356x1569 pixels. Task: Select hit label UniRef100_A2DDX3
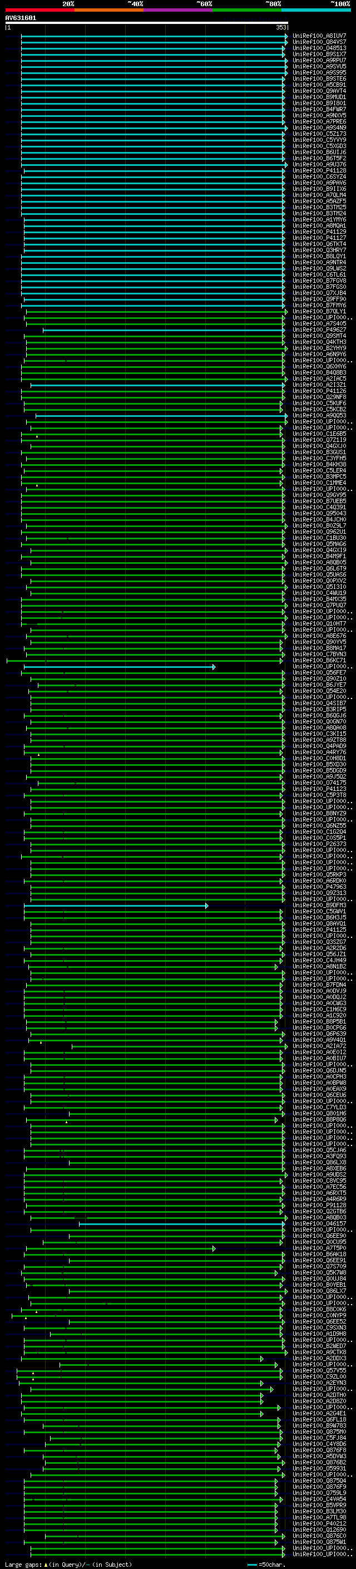319,1359
